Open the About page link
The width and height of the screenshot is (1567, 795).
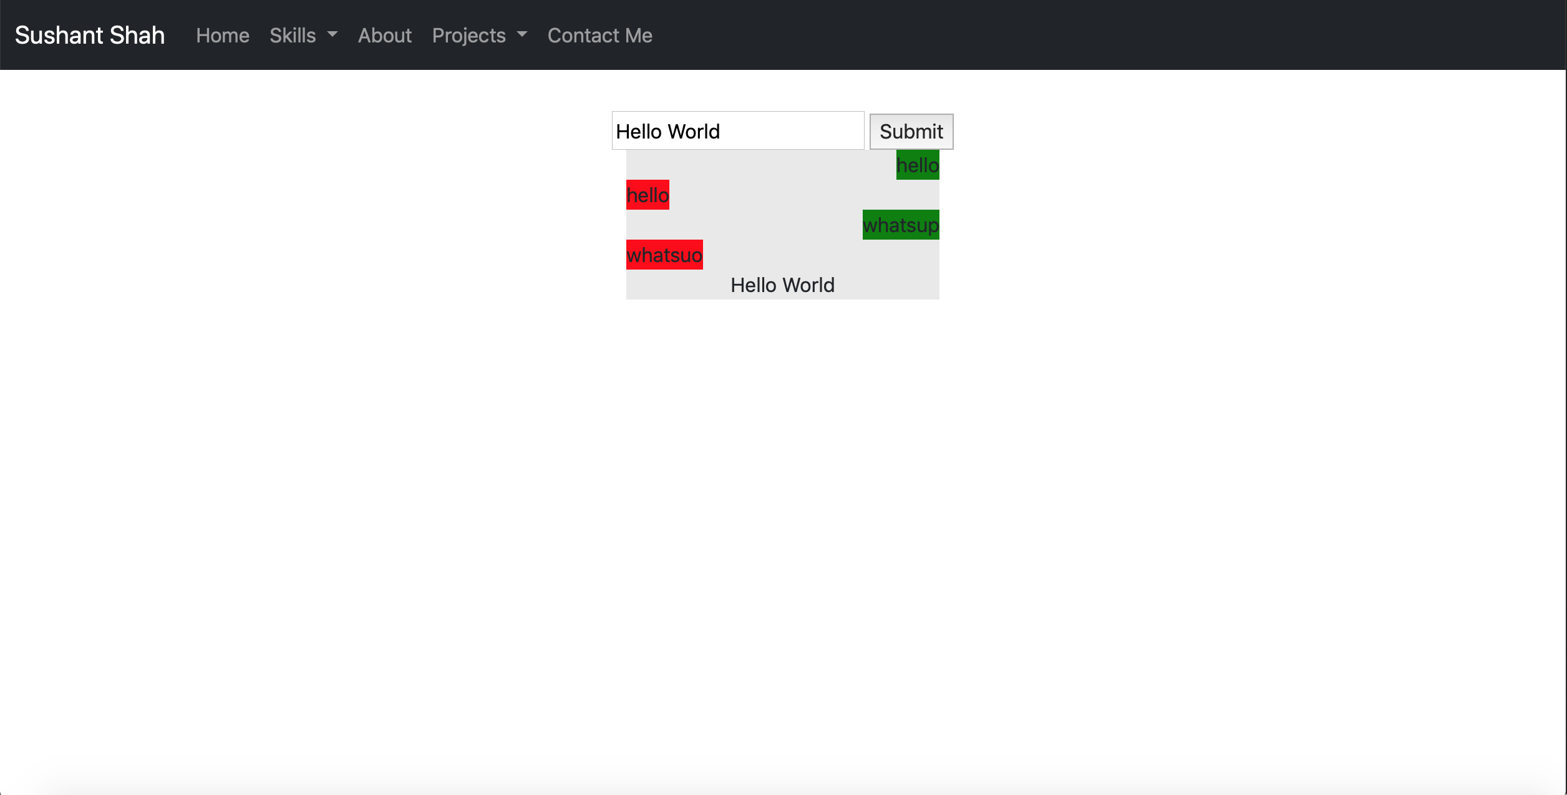pyautogui.click(x=385, y=36)
